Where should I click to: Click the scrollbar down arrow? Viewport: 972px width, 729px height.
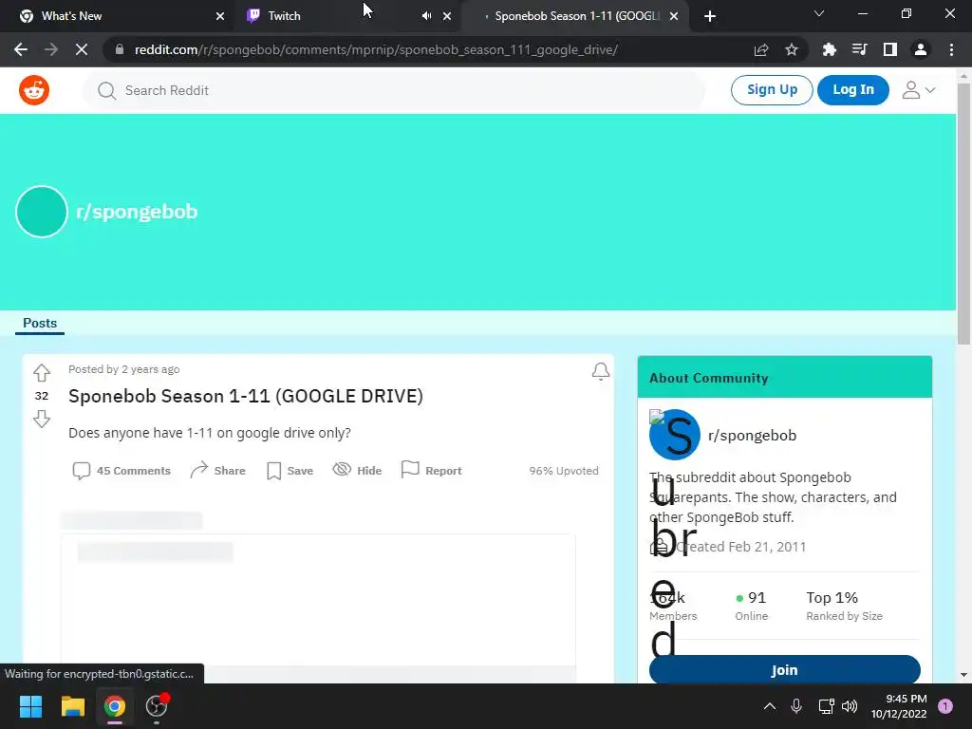963,675
